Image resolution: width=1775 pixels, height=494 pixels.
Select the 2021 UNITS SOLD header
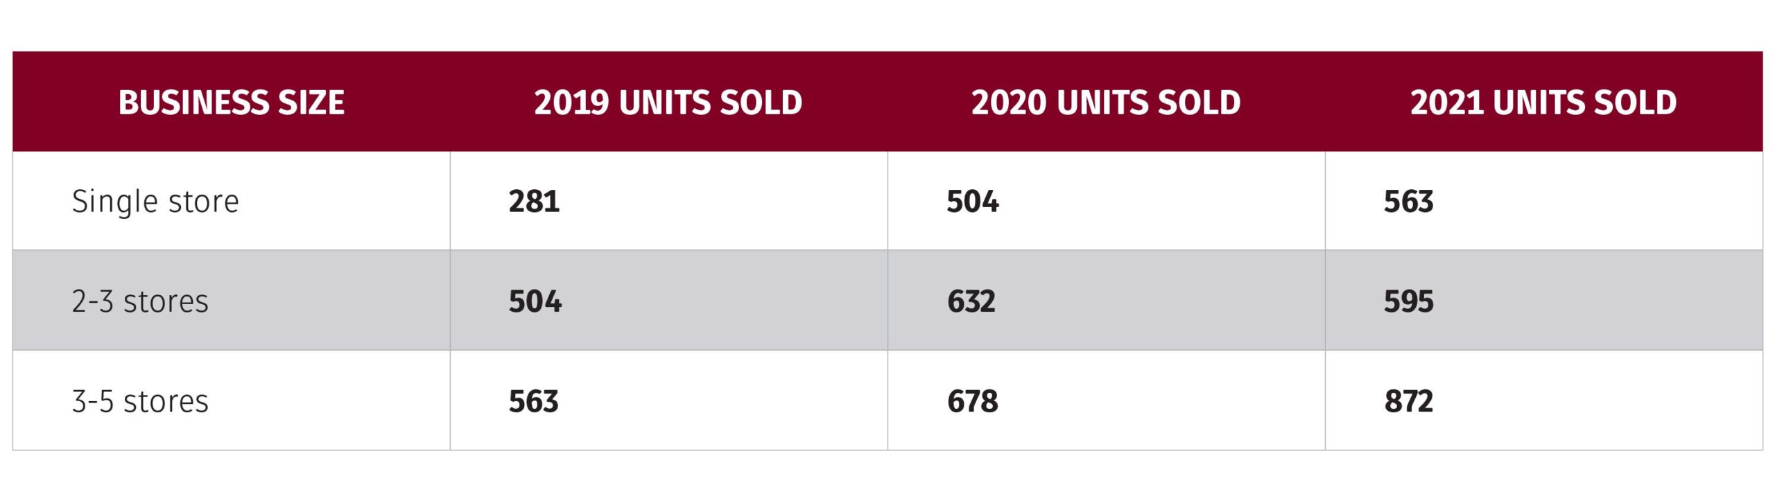[x=1543, y=103]
